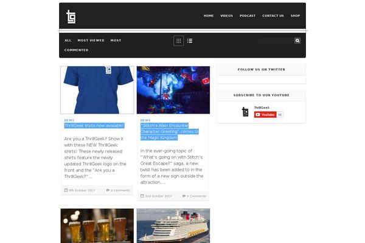Screen dimensions: 365x243
Task: Click excerpt starting 'Are you a ThrillGeek?'
Action: pos(96,157)
